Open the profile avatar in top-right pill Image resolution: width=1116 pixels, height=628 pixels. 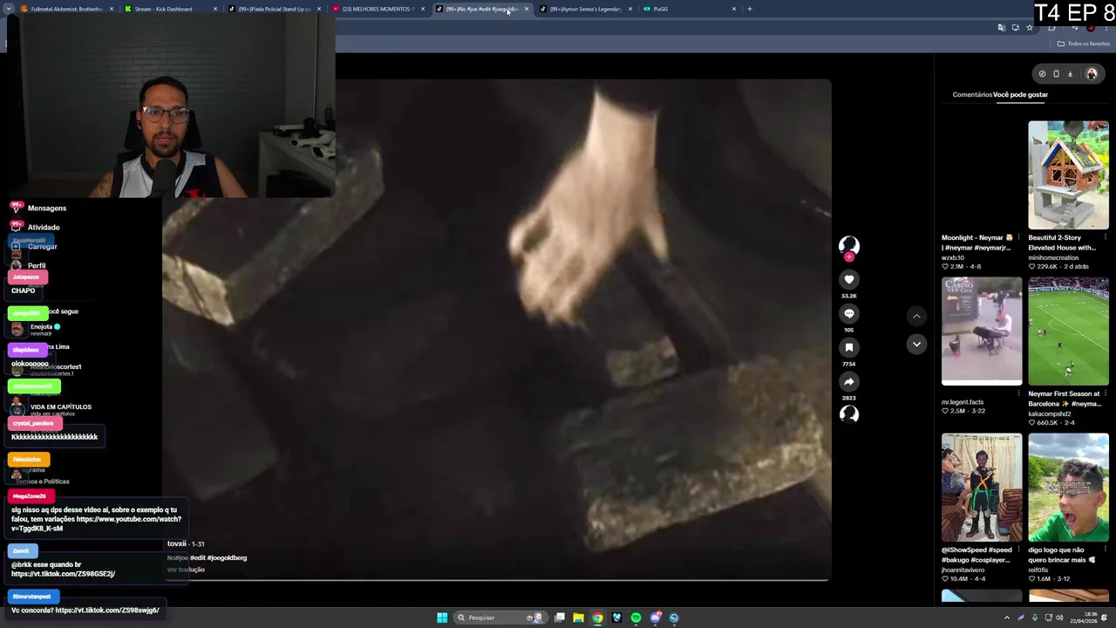(x=1092, y=74)
